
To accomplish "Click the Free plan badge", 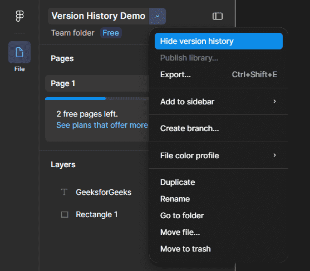I will 111,33.
